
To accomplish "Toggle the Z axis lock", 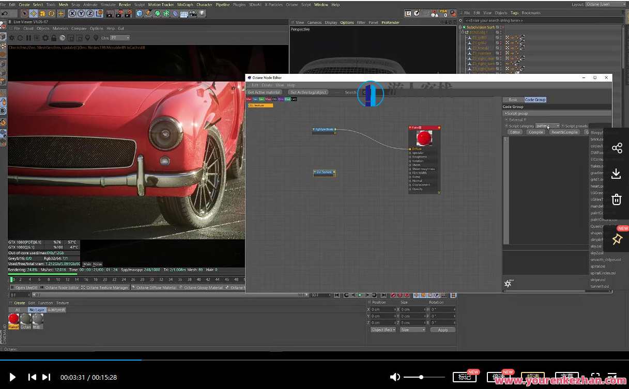I will pyautogui.click(x=90, y=13).
